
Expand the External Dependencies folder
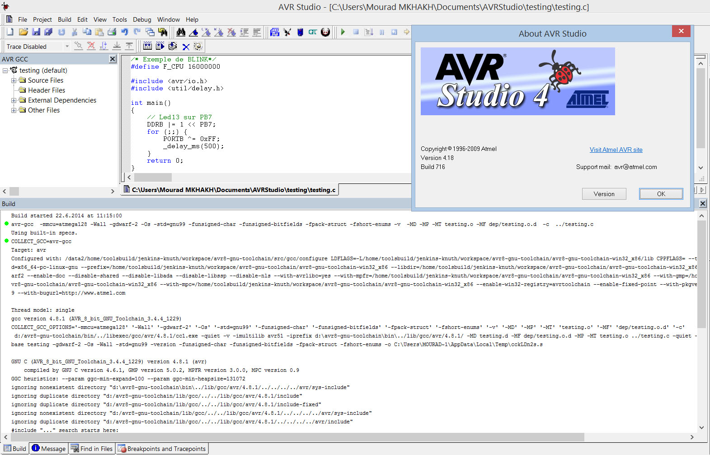14,100
